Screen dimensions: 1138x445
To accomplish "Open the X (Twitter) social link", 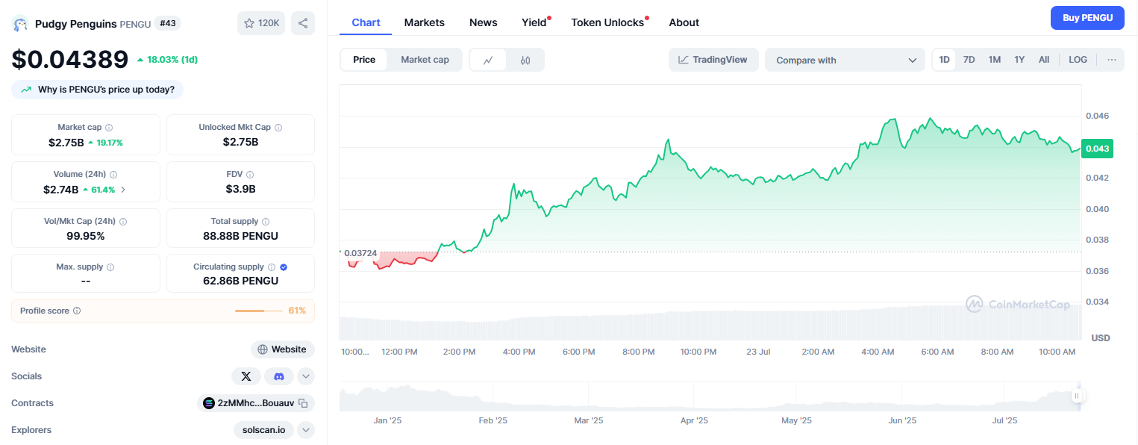I will [x=246, y=376].
